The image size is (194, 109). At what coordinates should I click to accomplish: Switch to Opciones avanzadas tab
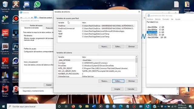click(x=32, y=28)
